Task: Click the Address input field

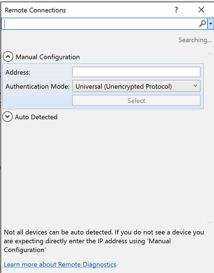Action: (x=136, y=72)
